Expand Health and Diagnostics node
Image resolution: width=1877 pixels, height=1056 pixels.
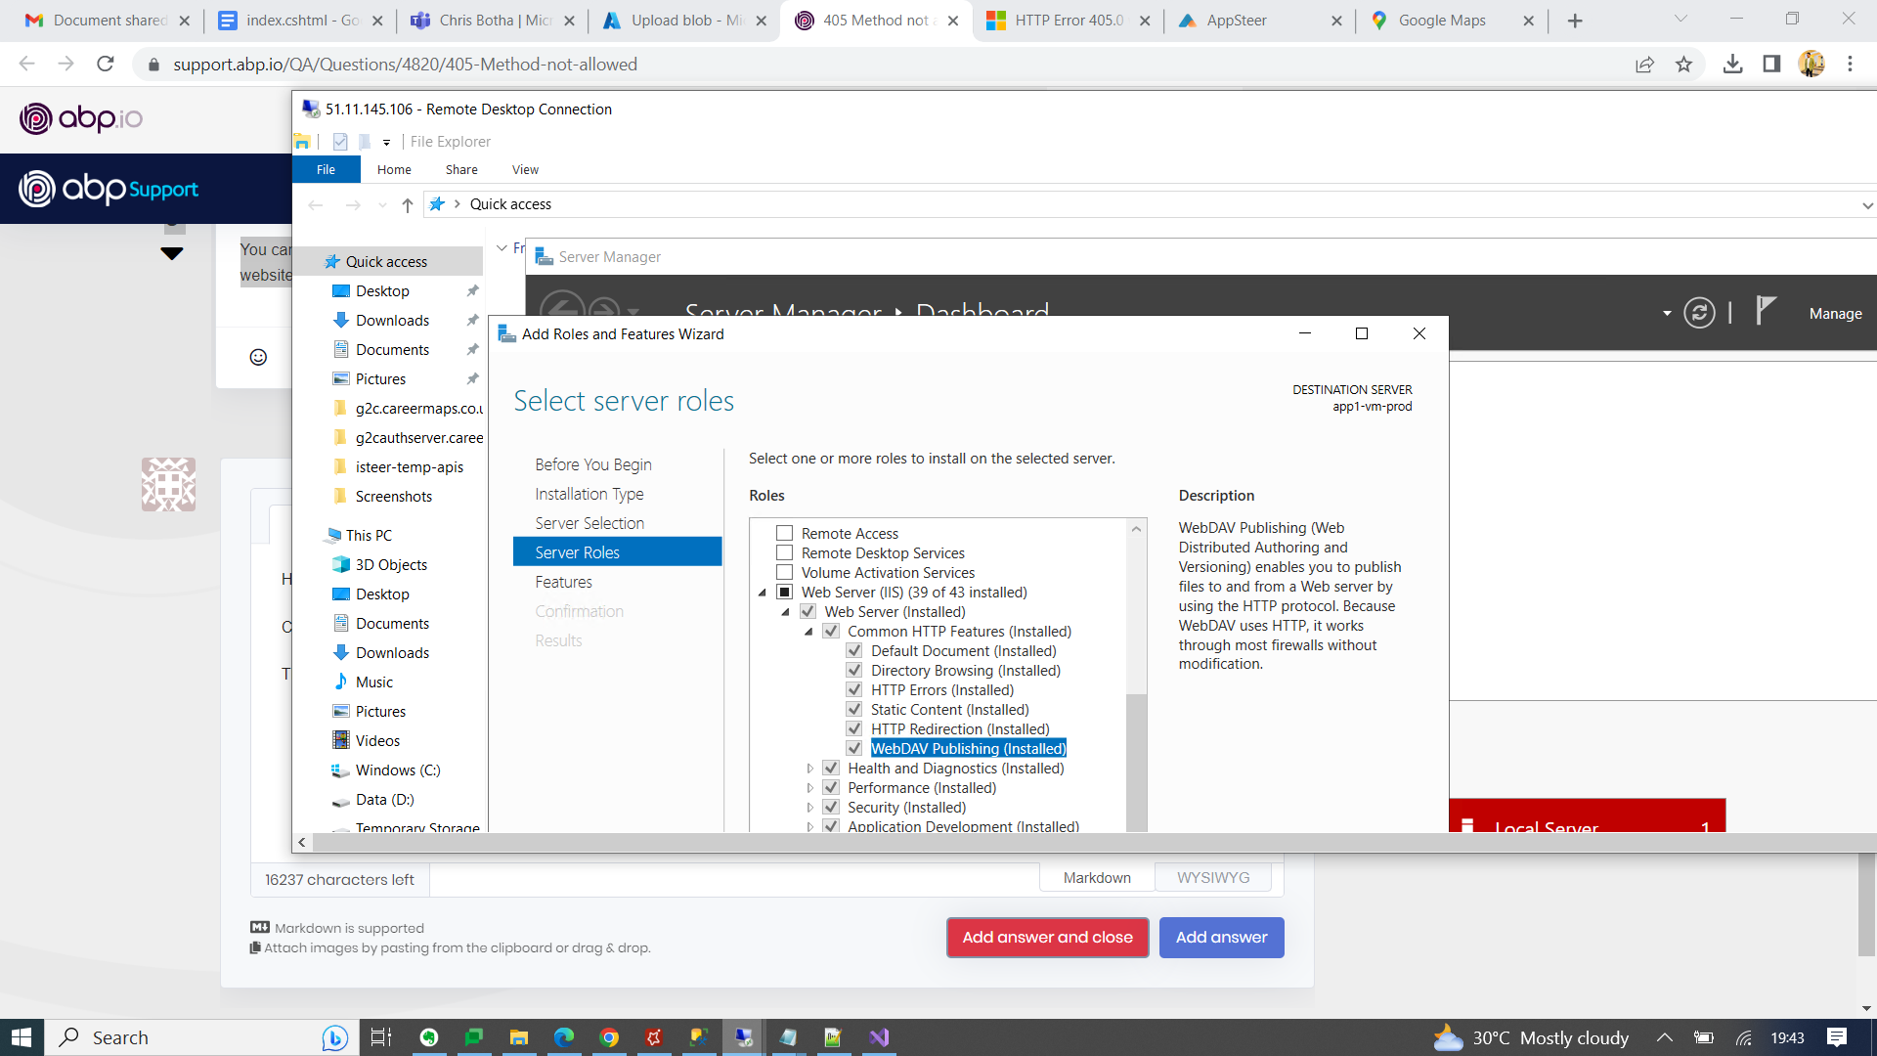point(809,769)
